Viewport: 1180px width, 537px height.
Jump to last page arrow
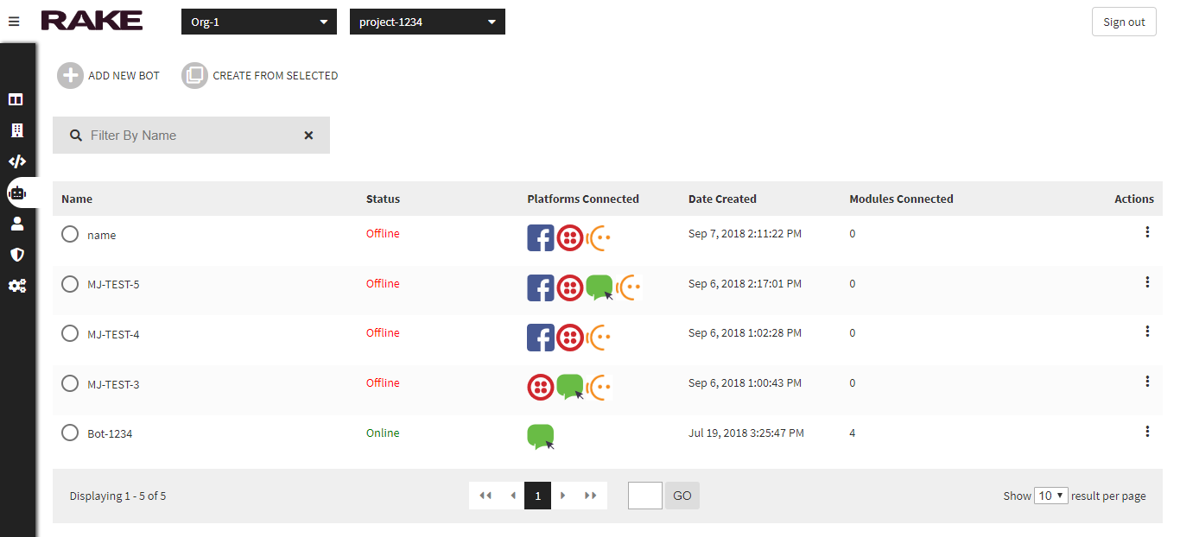(591, 496)
